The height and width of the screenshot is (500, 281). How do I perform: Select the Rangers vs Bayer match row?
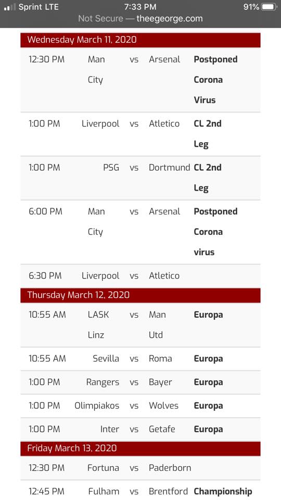tap(140, 382)
